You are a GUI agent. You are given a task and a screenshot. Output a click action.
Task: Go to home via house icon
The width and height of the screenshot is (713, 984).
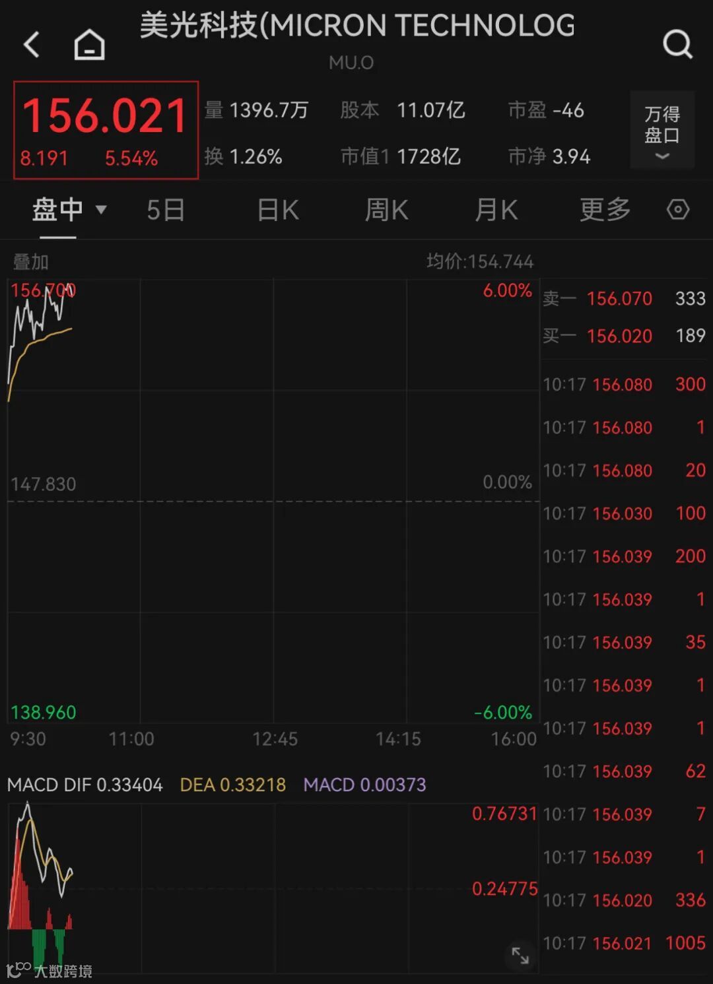click(x=89, y=45)
